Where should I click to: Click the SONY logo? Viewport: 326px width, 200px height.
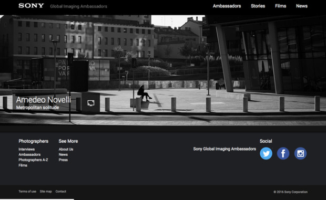coord(31,6)
